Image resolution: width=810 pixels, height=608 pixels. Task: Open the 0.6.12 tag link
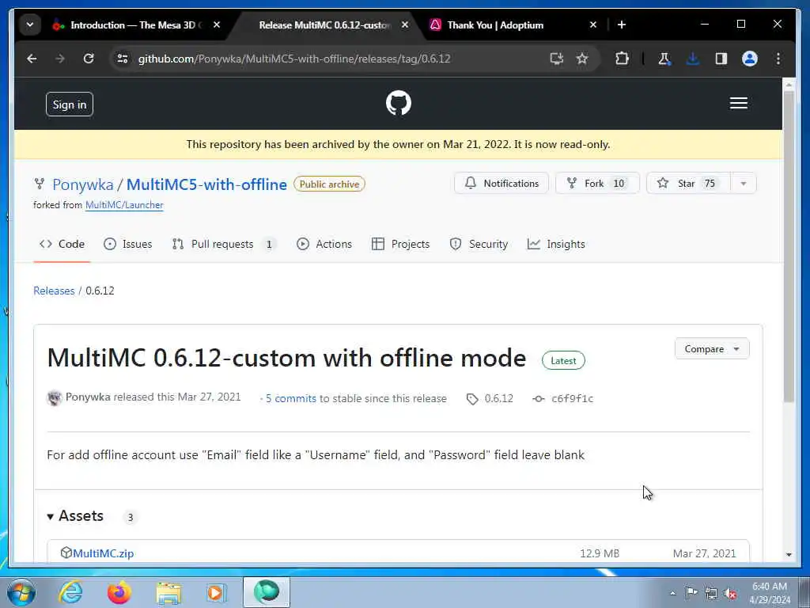coord(490,399)
